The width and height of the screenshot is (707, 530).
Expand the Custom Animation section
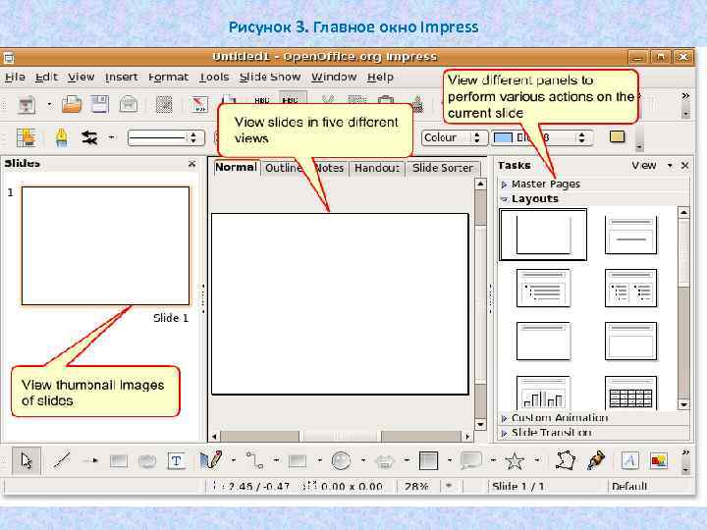click(x=594, y=418)
